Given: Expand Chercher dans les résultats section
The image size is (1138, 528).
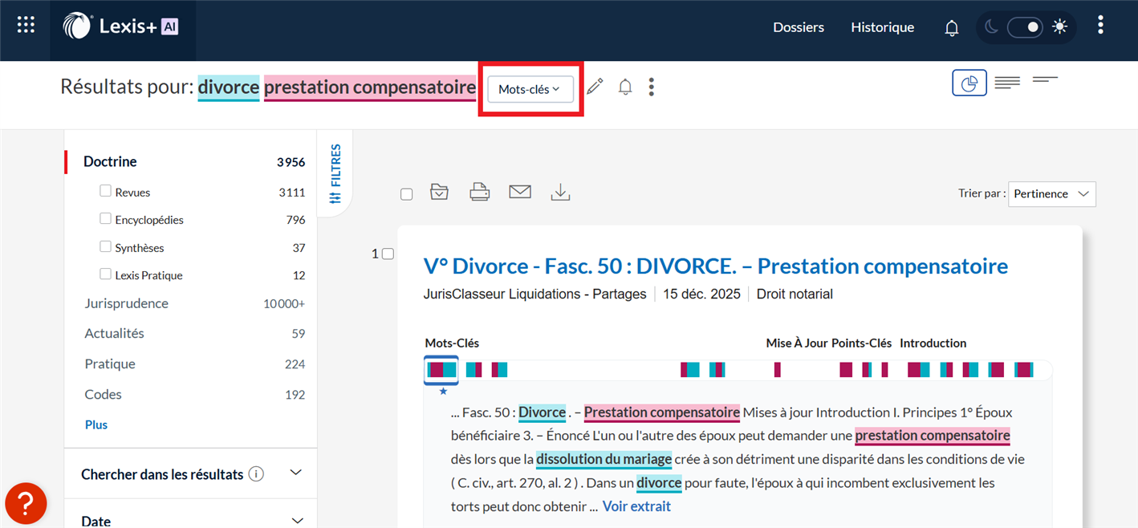Looking at the screenshot, I should [295, 473].
